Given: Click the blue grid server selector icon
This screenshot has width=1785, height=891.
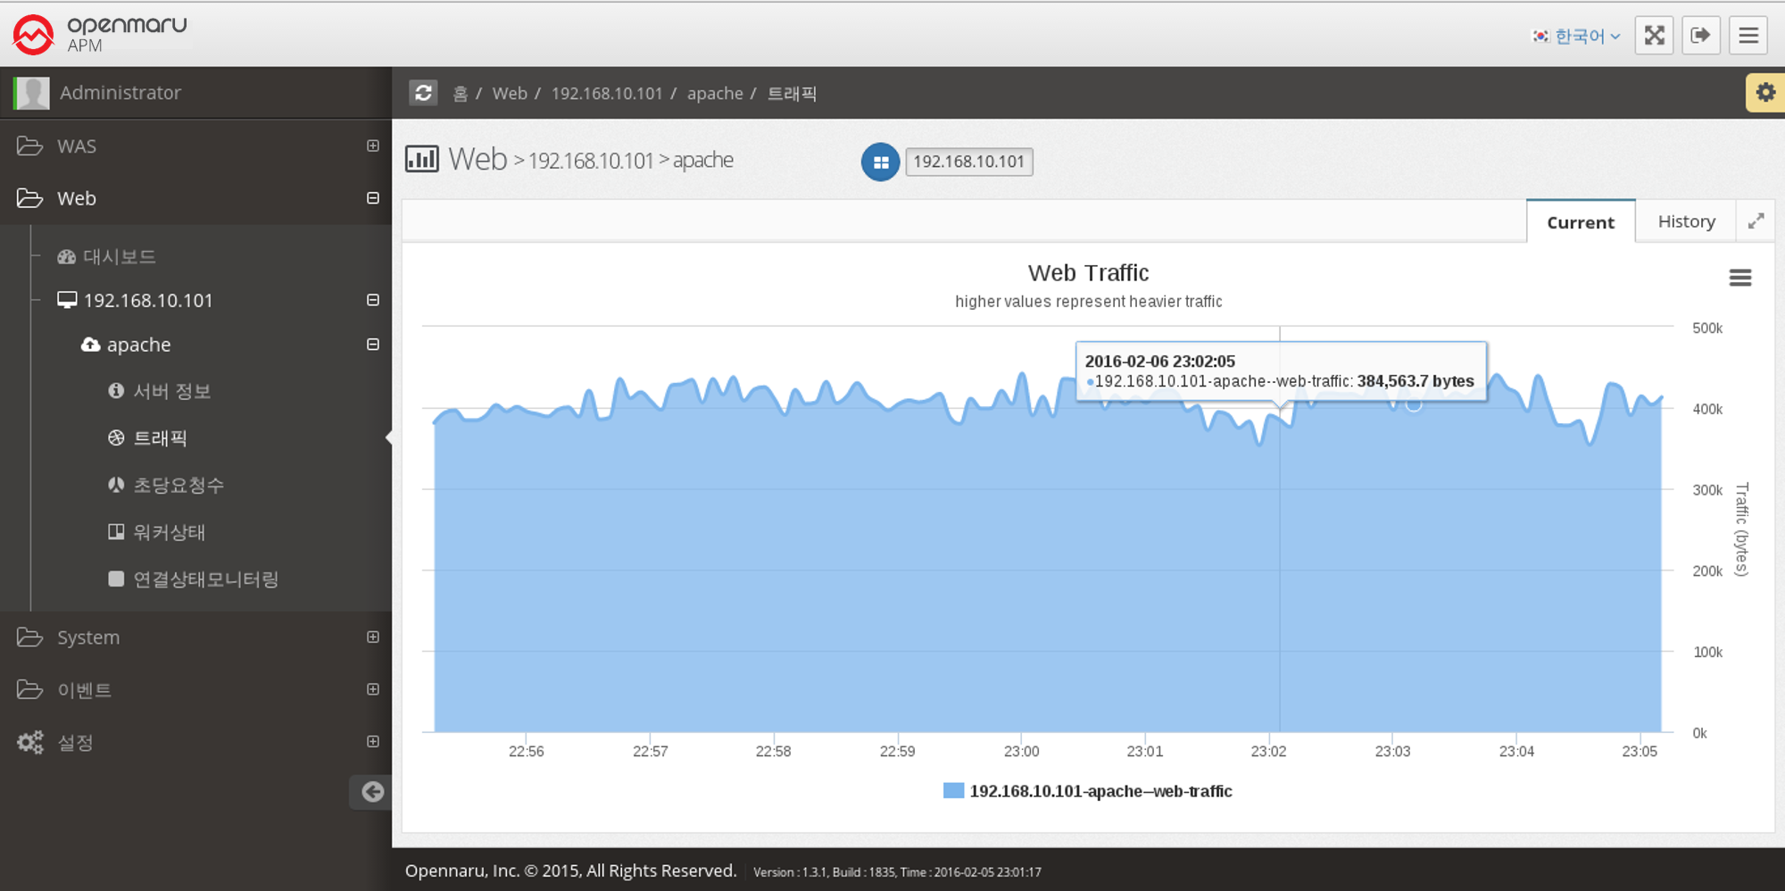Looking at the screenshot, I should [880, 162].
